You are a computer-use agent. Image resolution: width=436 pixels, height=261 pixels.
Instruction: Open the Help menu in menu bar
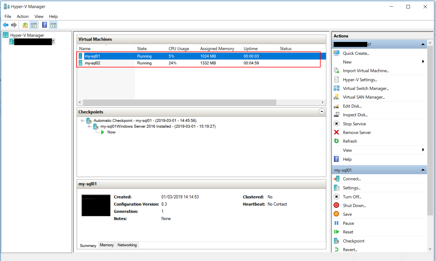click(53, 16)
